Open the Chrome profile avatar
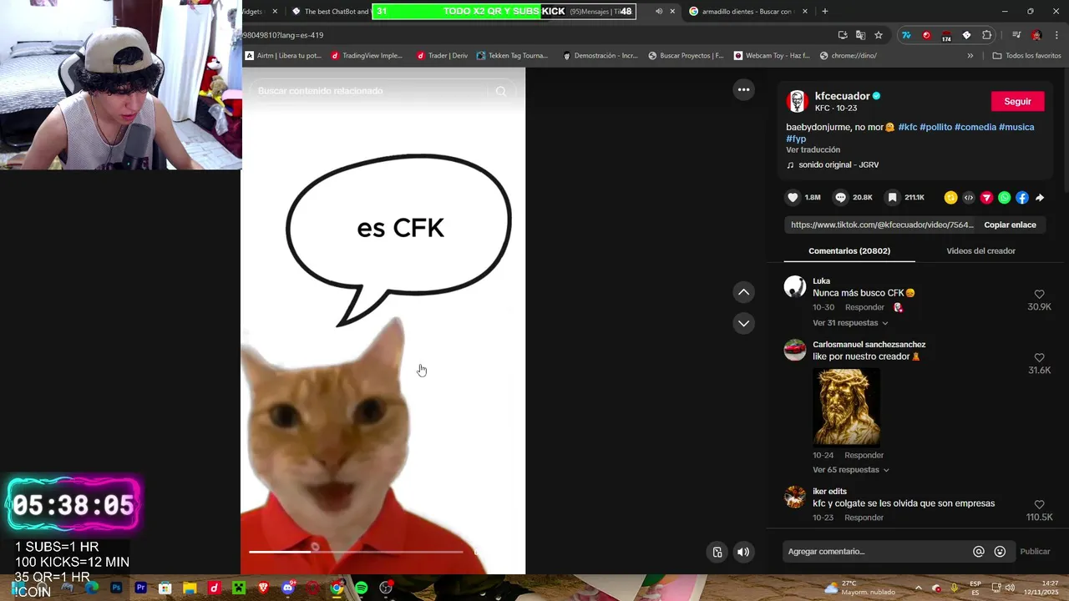 coord(1036,35)
